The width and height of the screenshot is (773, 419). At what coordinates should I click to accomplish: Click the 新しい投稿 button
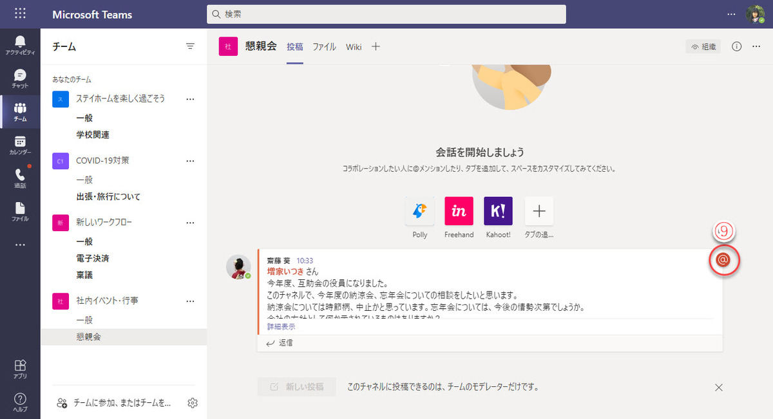point(296,387)
